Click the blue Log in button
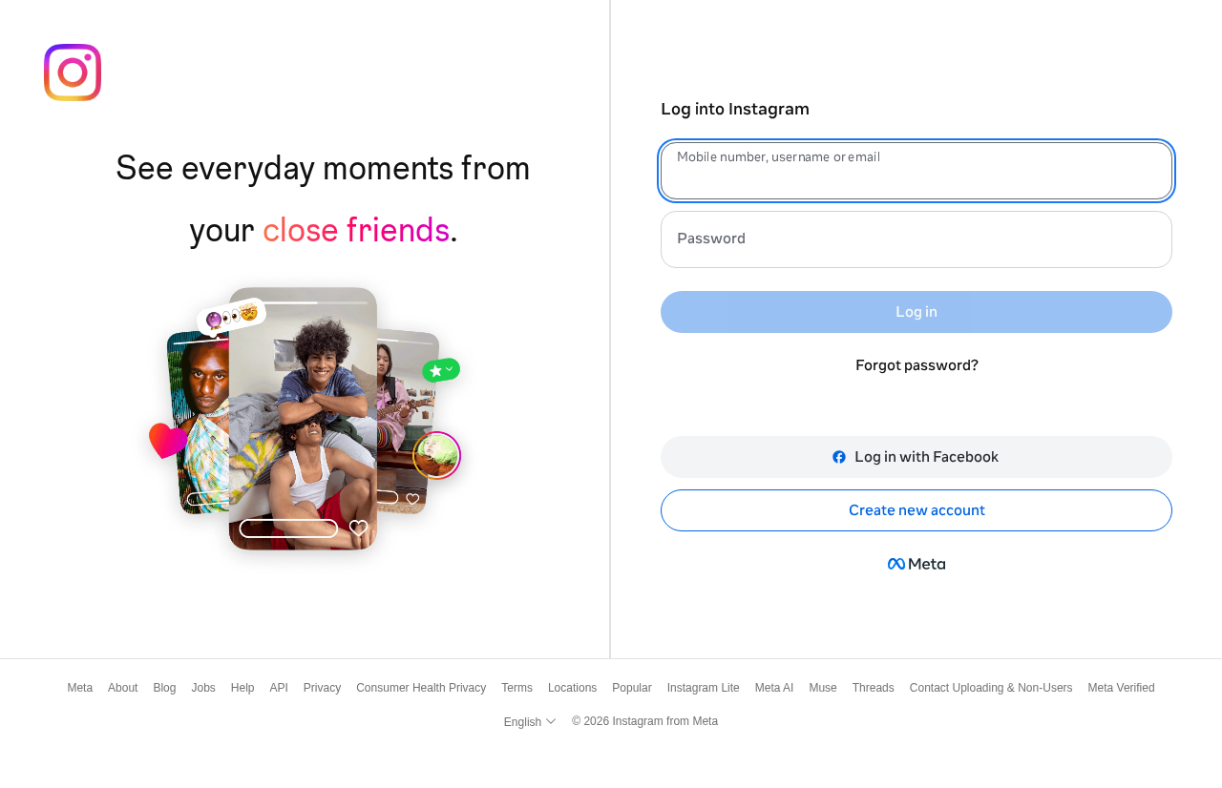The image size is (1222, 788). (916, 312)
